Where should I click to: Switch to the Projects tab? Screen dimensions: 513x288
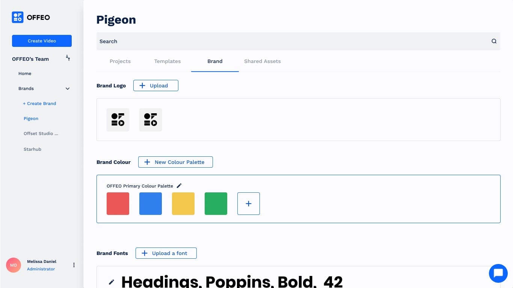120,61
